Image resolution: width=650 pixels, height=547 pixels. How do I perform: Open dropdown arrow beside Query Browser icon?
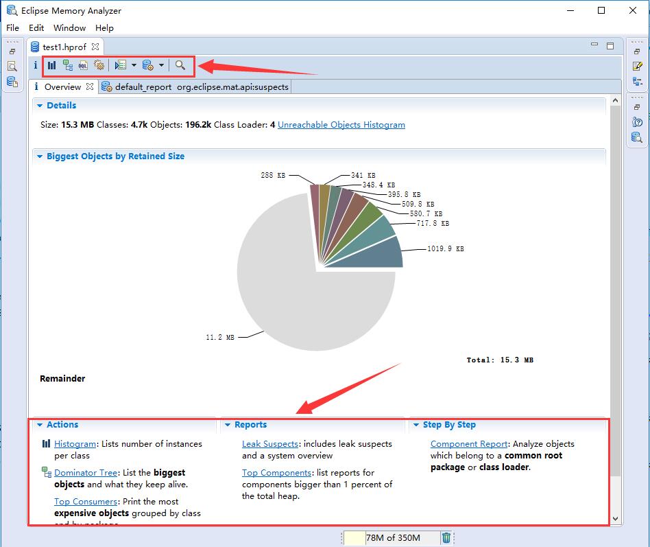coord(134,65)
